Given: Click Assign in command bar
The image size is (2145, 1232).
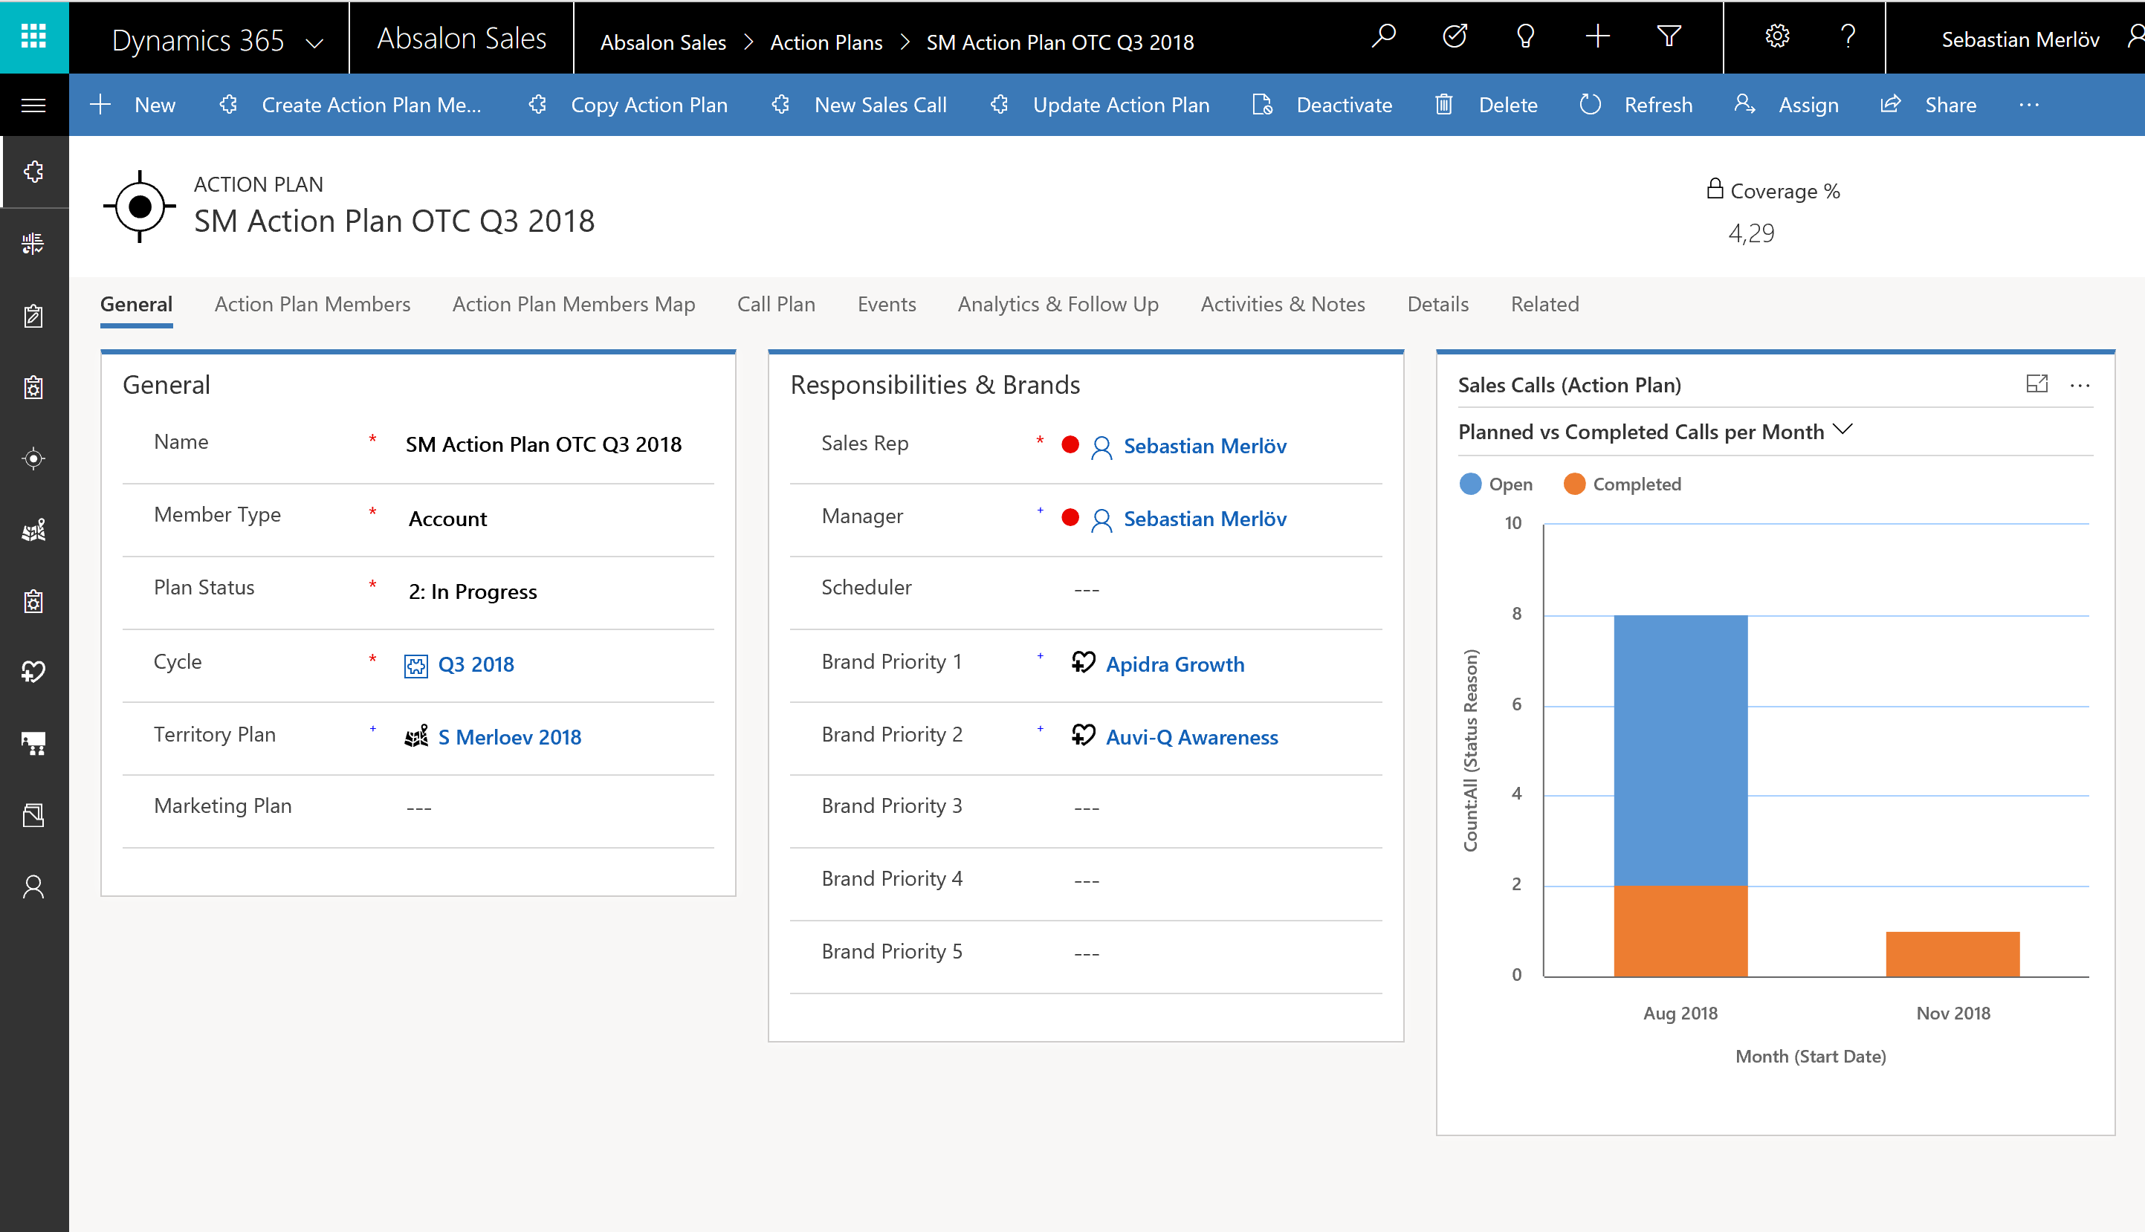Looking at the screenshot, I should 1786,105.
